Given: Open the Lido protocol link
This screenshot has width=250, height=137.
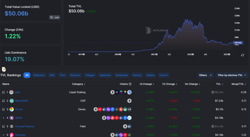Looking at the screenshot, I should [x=17, y=92].
